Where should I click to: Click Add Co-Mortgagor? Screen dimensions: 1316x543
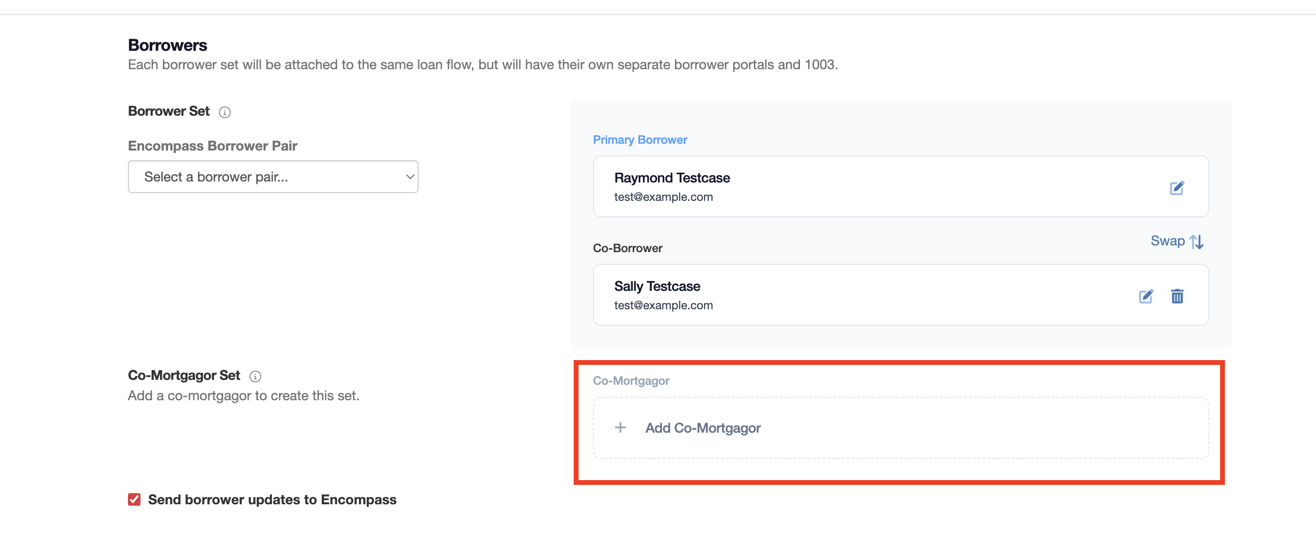pyautogui.click(x=703, y=428)
